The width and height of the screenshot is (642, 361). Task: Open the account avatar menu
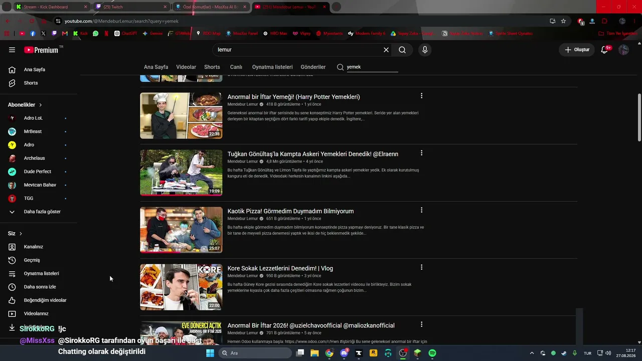623,50
